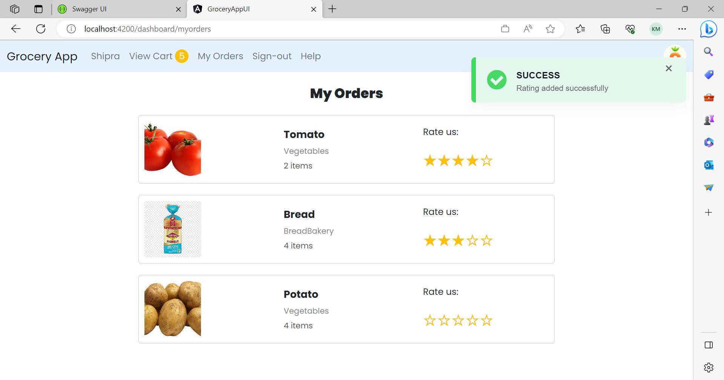Screen dimensions: 724x380
Task: Reload the My Orders page
Action: pos(40,29)
